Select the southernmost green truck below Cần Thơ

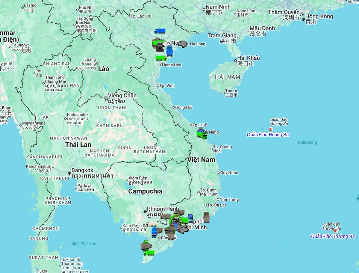[x=149, y=253]
